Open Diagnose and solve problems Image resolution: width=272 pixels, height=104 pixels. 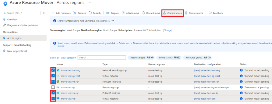(22, 25)
